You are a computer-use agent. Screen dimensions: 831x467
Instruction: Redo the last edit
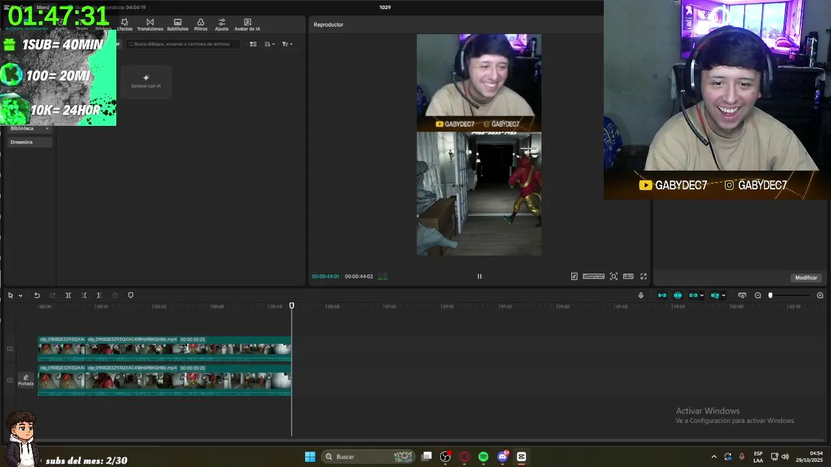[x=53, y=295]
